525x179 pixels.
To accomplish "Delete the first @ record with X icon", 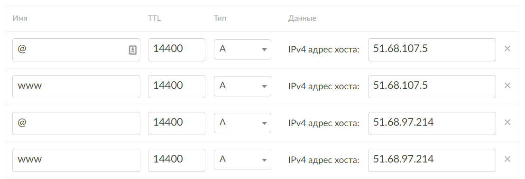I will tap(507, 49).
